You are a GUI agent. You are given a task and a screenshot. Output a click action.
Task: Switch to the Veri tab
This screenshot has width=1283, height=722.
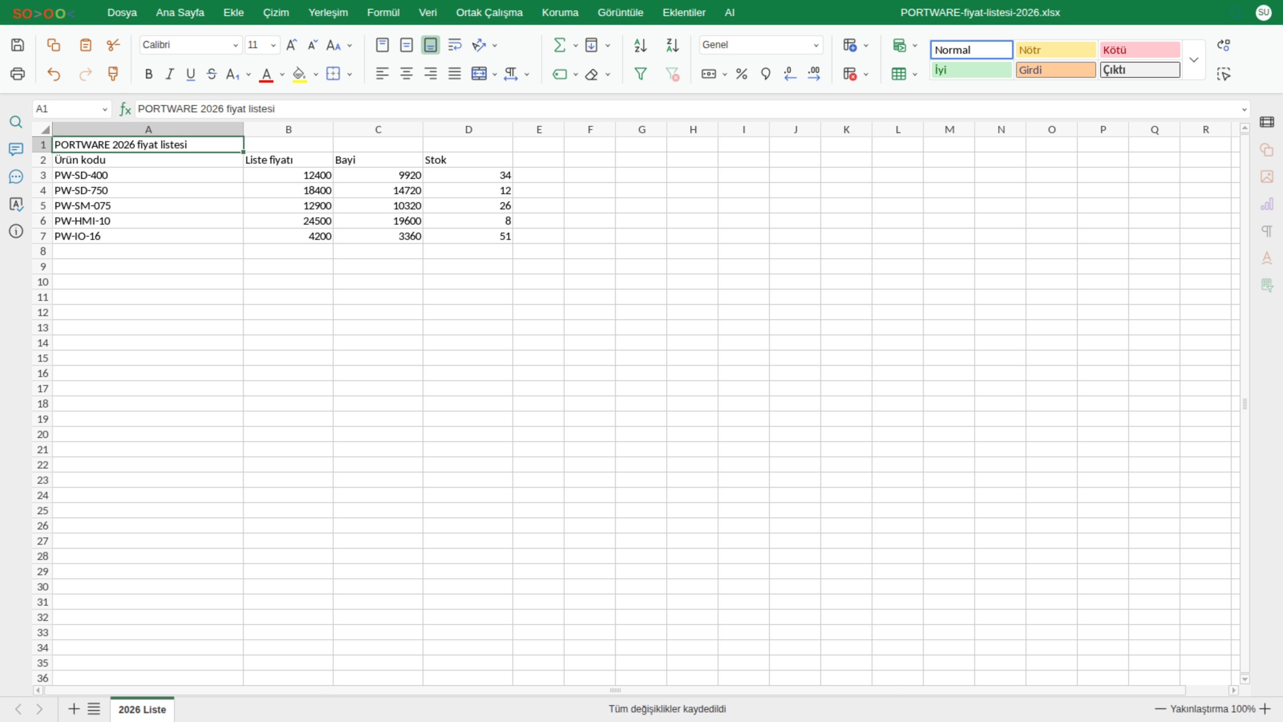(427, 12)
